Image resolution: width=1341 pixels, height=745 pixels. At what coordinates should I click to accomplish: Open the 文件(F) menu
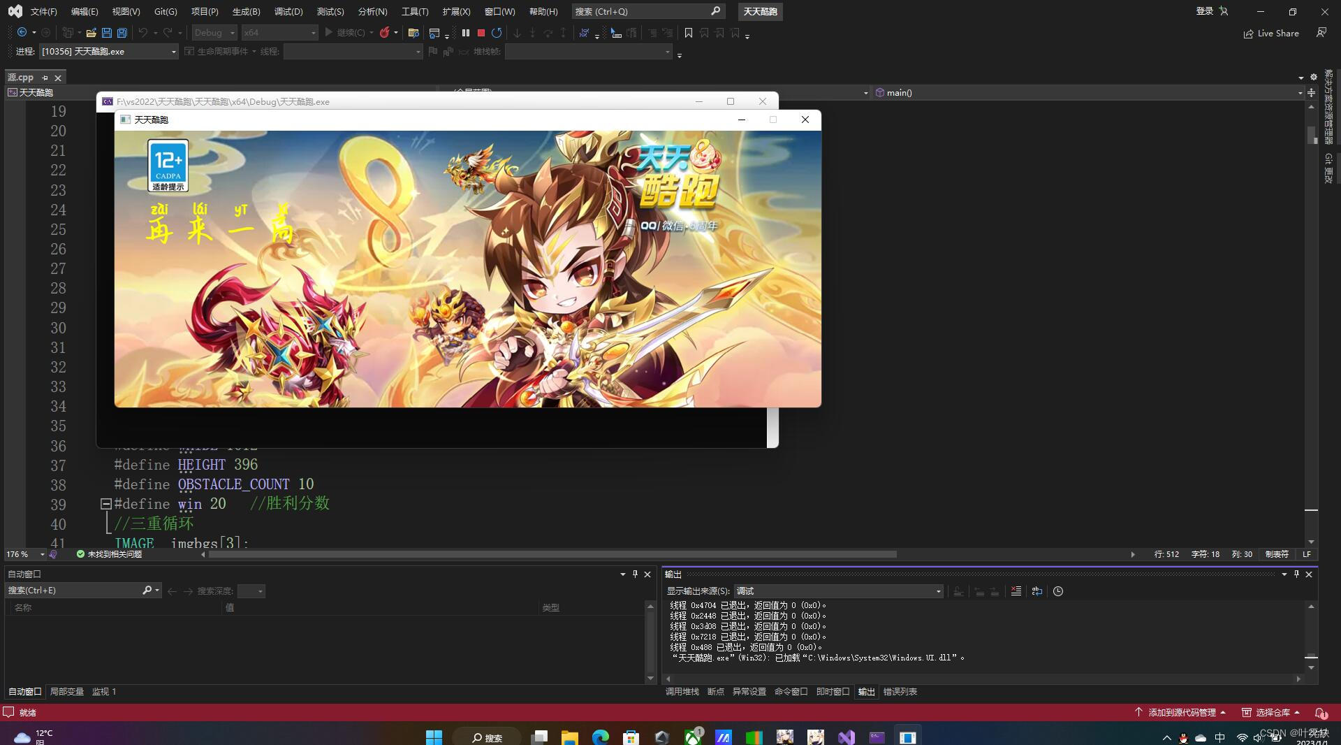tap(43, 11)
